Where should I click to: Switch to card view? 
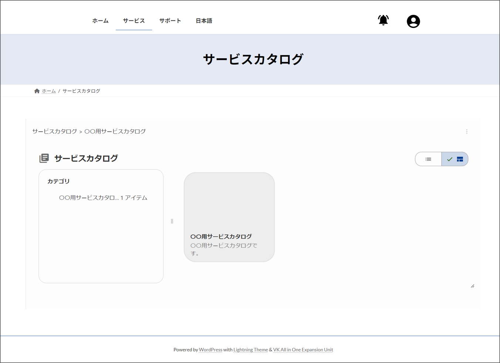[455, 159]
